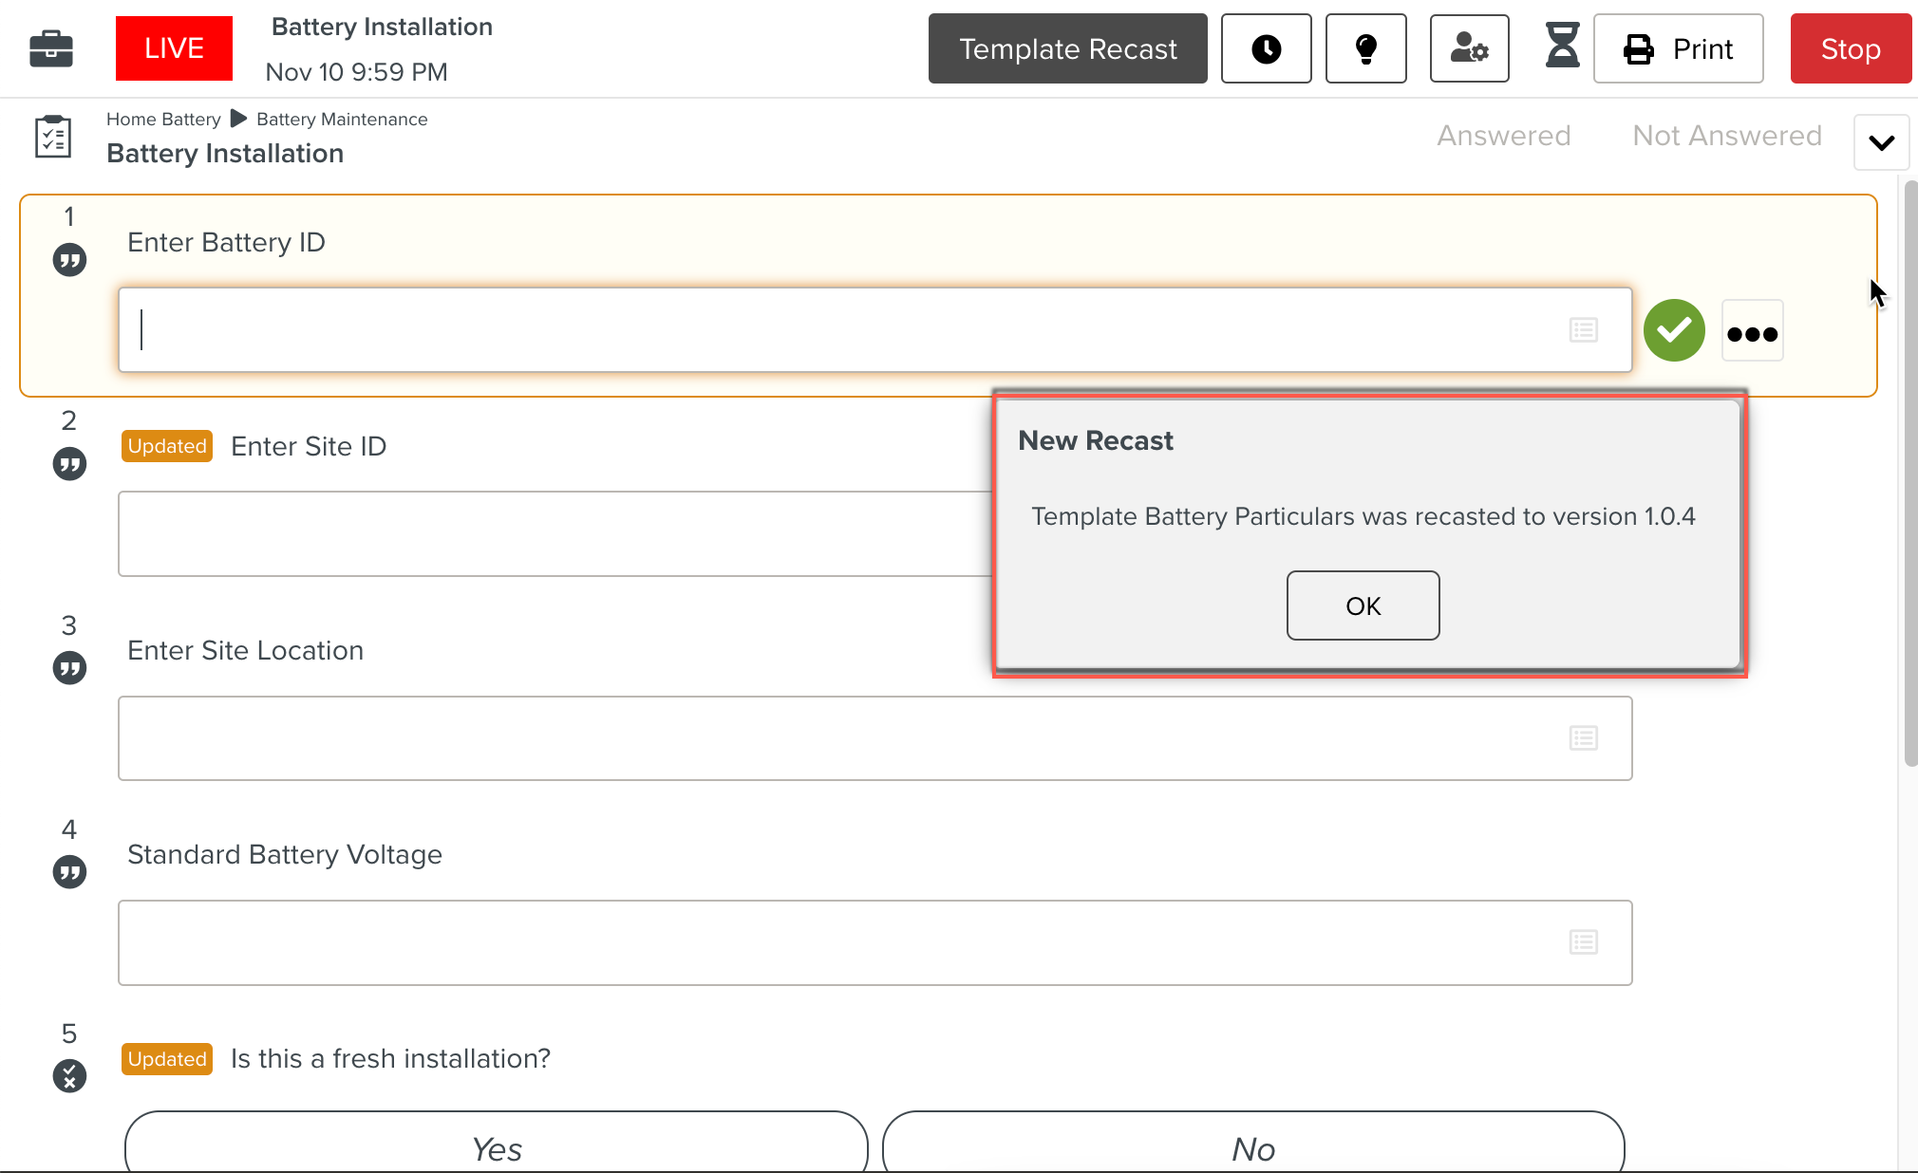Click the briefcase icon in top-left
Viewport: 1918px width, 1173px height.
51,48
